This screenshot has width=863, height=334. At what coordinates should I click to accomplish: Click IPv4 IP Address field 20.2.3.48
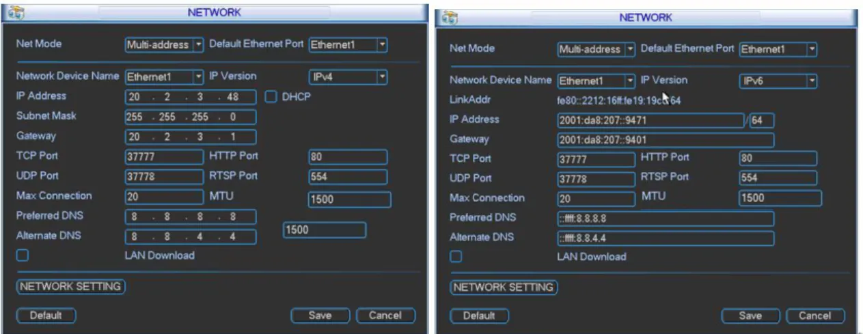coord(191,97)
